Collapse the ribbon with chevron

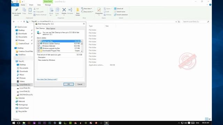coord(207,5)
